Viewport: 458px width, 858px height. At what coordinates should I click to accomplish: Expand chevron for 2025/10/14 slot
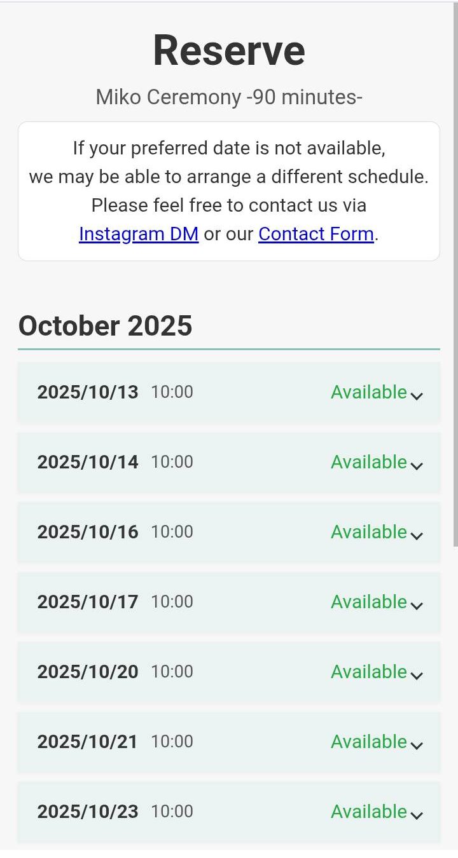click(x=417, y=465)
